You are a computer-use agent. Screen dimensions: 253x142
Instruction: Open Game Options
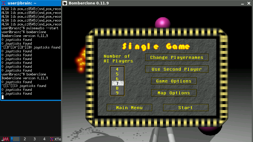coord(174,81)
